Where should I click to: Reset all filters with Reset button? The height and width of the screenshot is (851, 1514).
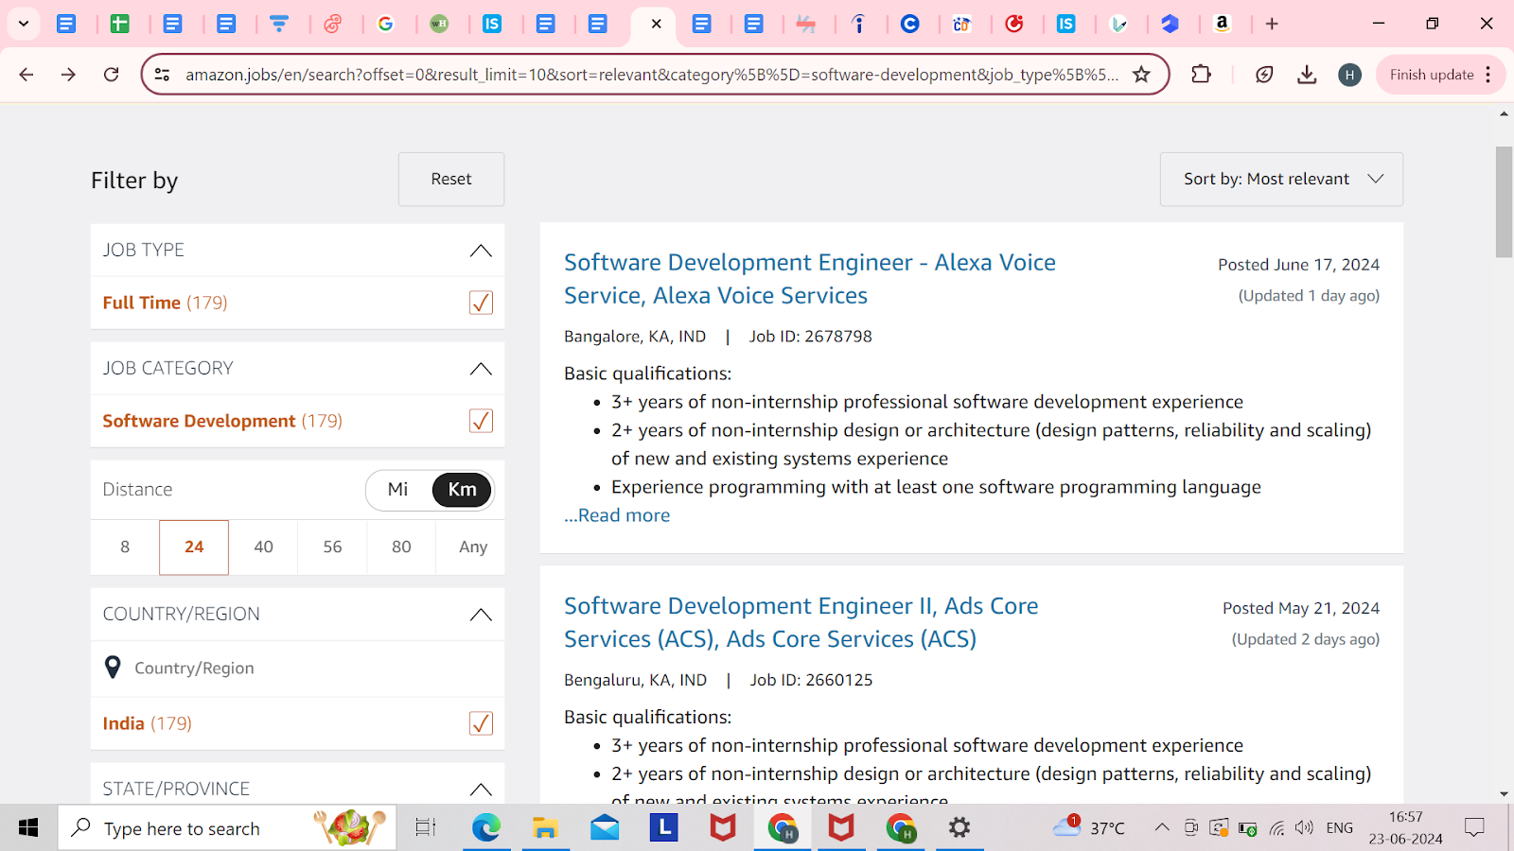451,179
